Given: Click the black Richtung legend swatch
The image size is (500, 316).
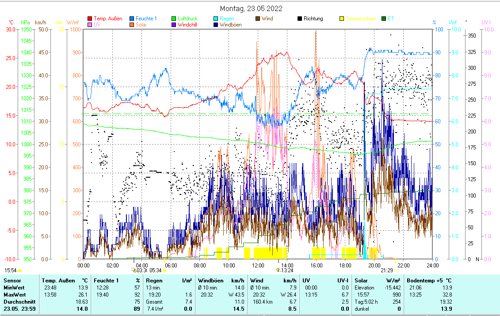Looking at the screenshot, I should click(299, 19).
